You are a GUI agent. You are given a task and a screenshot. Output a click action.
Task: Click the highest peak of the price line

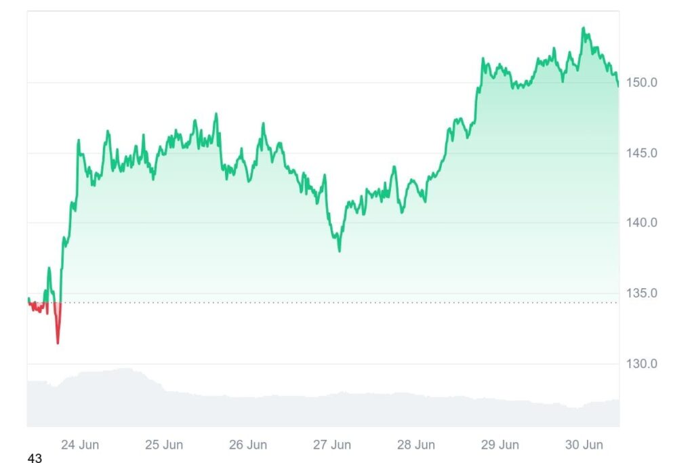[583, 28]
